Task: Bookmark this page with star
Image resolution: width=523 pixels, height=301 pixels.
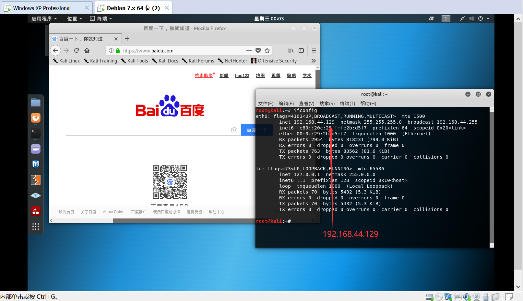Action: (x=267, y=50)
